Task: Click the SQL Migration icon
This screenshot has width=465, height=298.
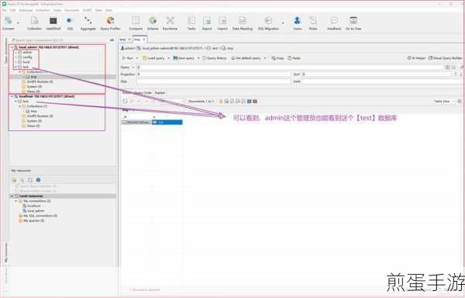Action: point(268,23)
